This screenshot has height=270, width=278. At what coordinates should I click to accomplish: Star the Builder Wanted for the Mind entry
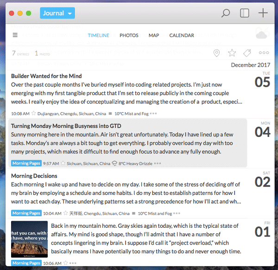[34, 113]
